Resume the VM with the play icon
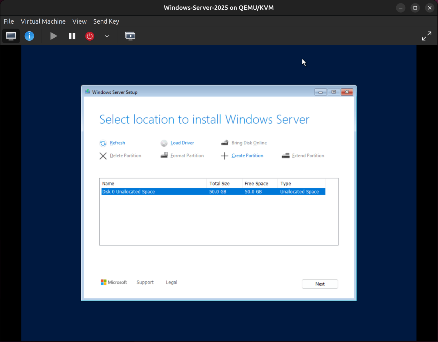 coord(53,36)
